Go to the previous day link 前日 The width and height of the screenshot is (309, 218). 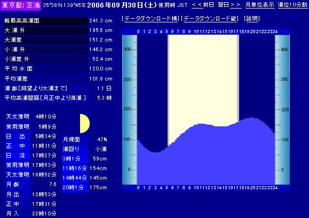coord(203,5)
